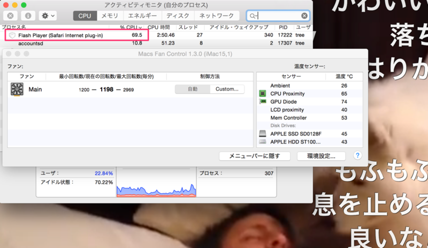The height and width of the screenshot is (248, 428).
Task: Sort by アイドル・ウェイクアップ column header
Action: 239,27
